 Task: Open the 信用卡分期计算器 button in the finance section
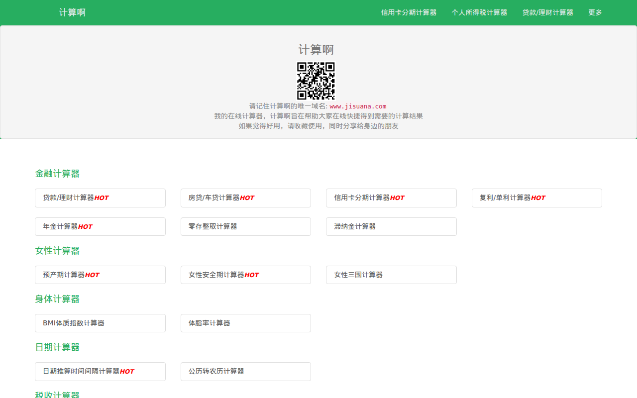tap(391, 198)
